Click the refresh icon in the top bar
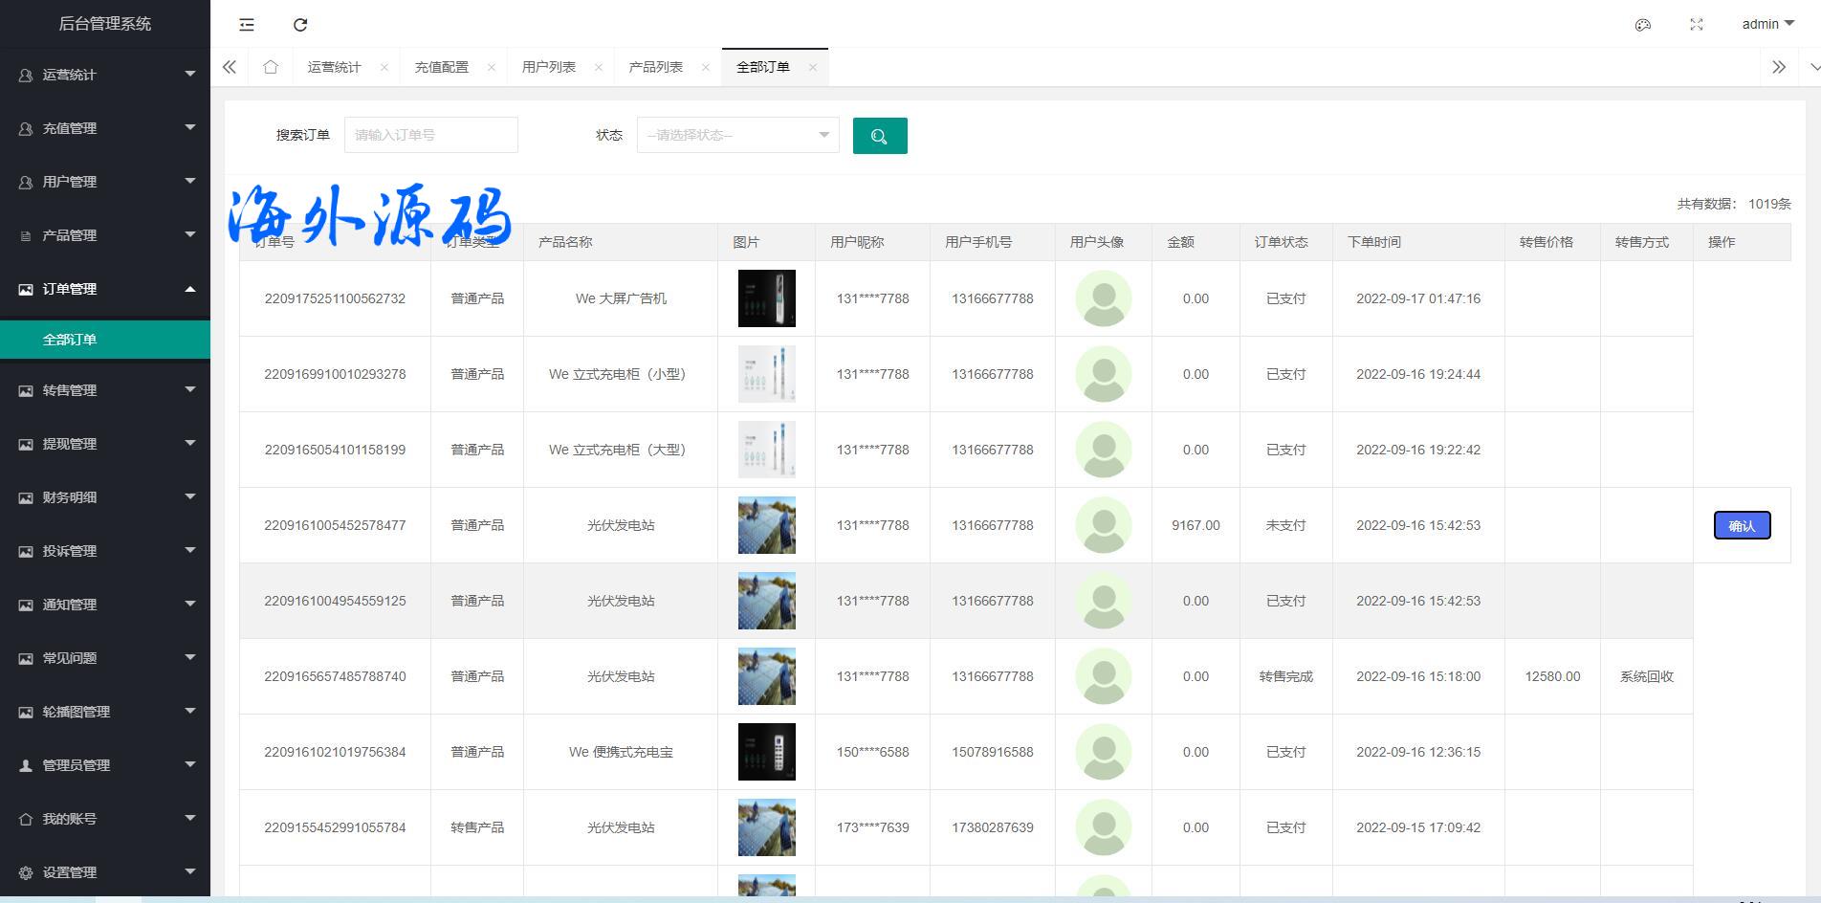Viewport: 1821px width, 903px height. (x=300, y=25)
